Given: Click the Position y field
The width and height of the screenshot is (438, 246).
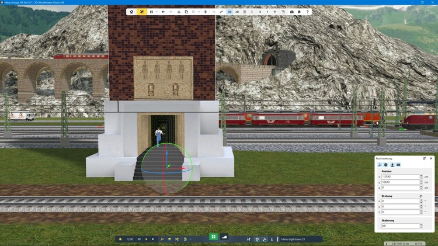Looking at the screenshot, I should pyautogui.click(x=400, y=182).
